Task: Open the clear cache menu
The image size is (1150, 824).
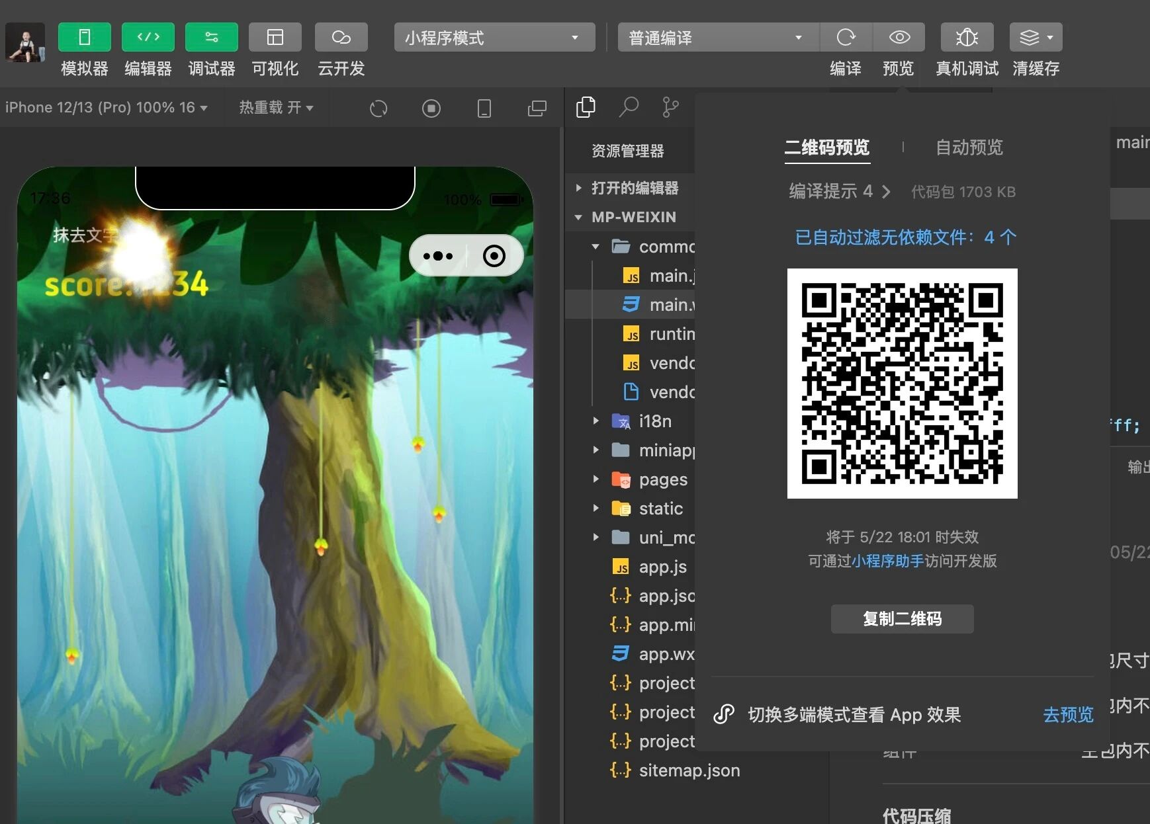Action: (1036, 37)
